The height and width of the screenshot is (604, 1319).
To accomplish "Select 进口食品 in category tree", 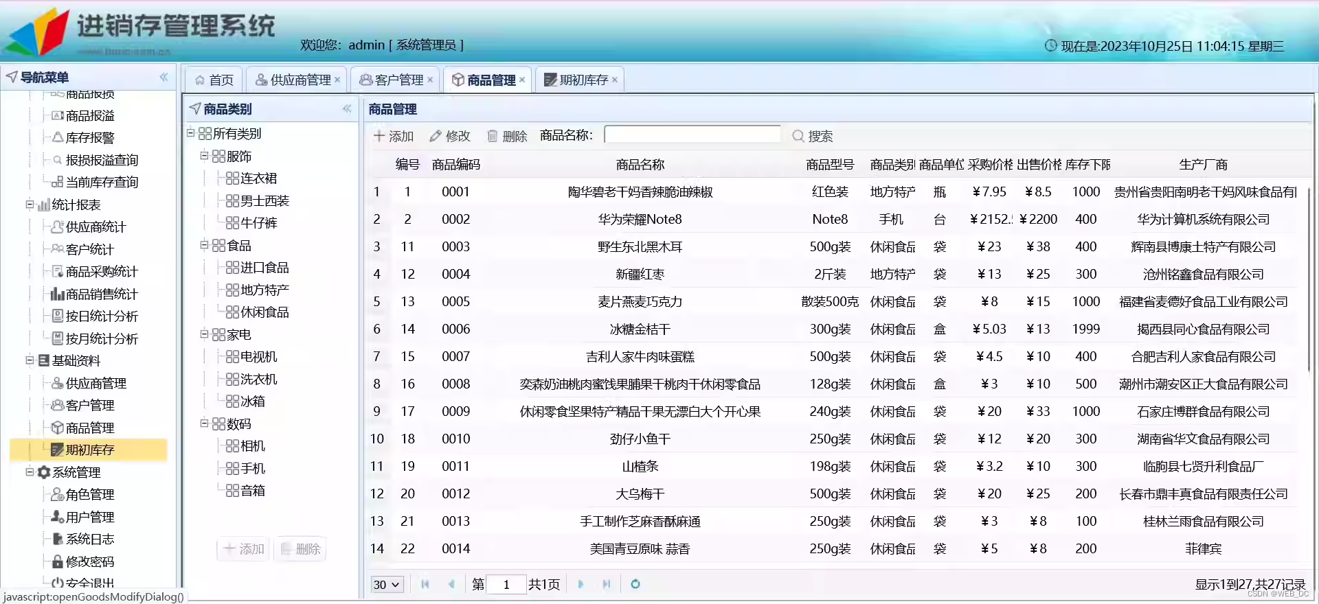I will click(264, 268).
